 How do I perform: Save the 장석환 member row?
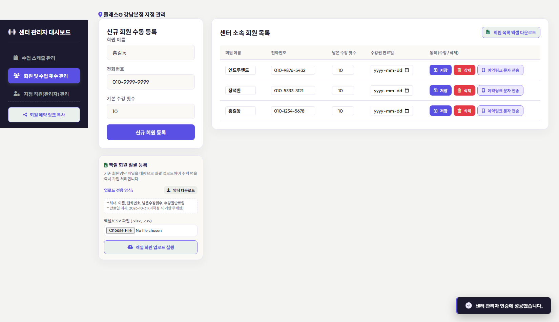click(440, 90)
